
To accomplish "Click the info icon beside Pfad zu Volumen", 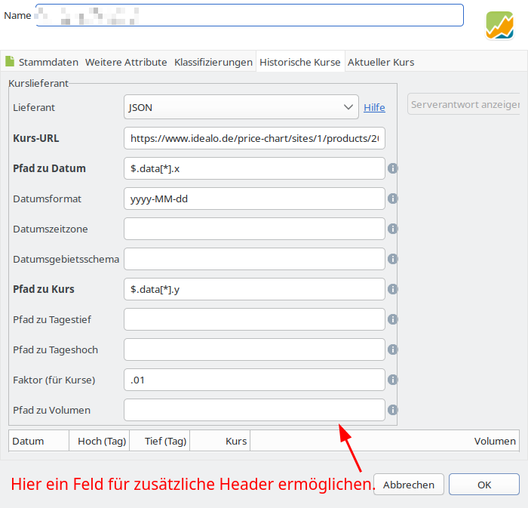I will click(x=392, y=410).
